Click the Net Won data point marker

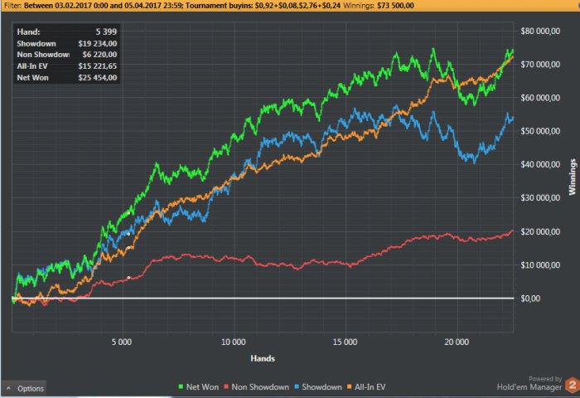tap(128, 213)
